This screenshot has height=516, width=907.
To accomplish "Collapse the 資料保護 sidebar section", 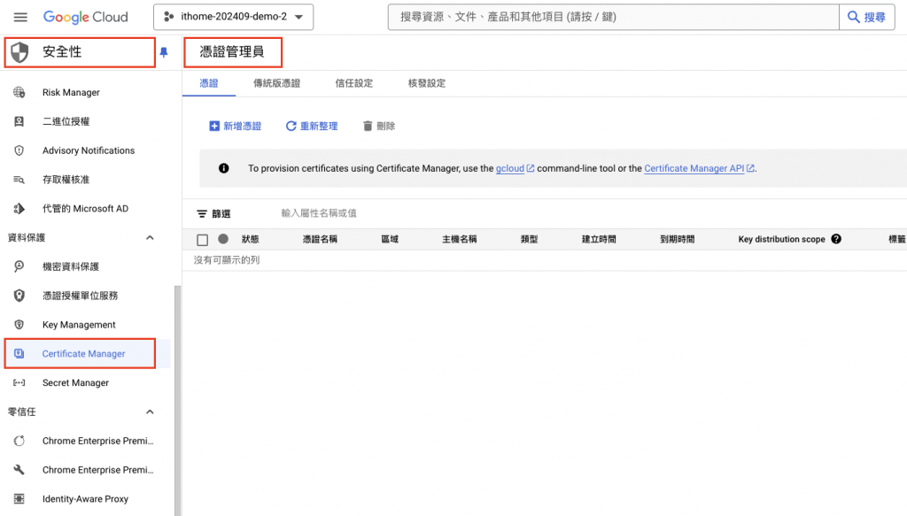I will (150, 237).
